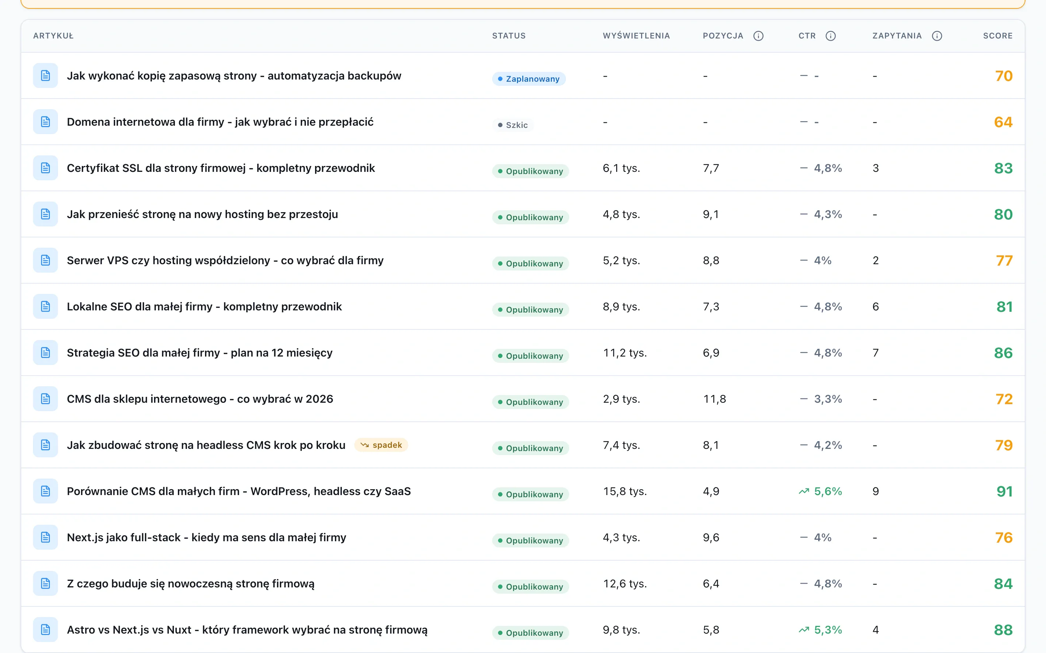Click score 91 on Porównanie CMS row
This screenshot has width=1046, height=653.
click(x=1004, y=491)
